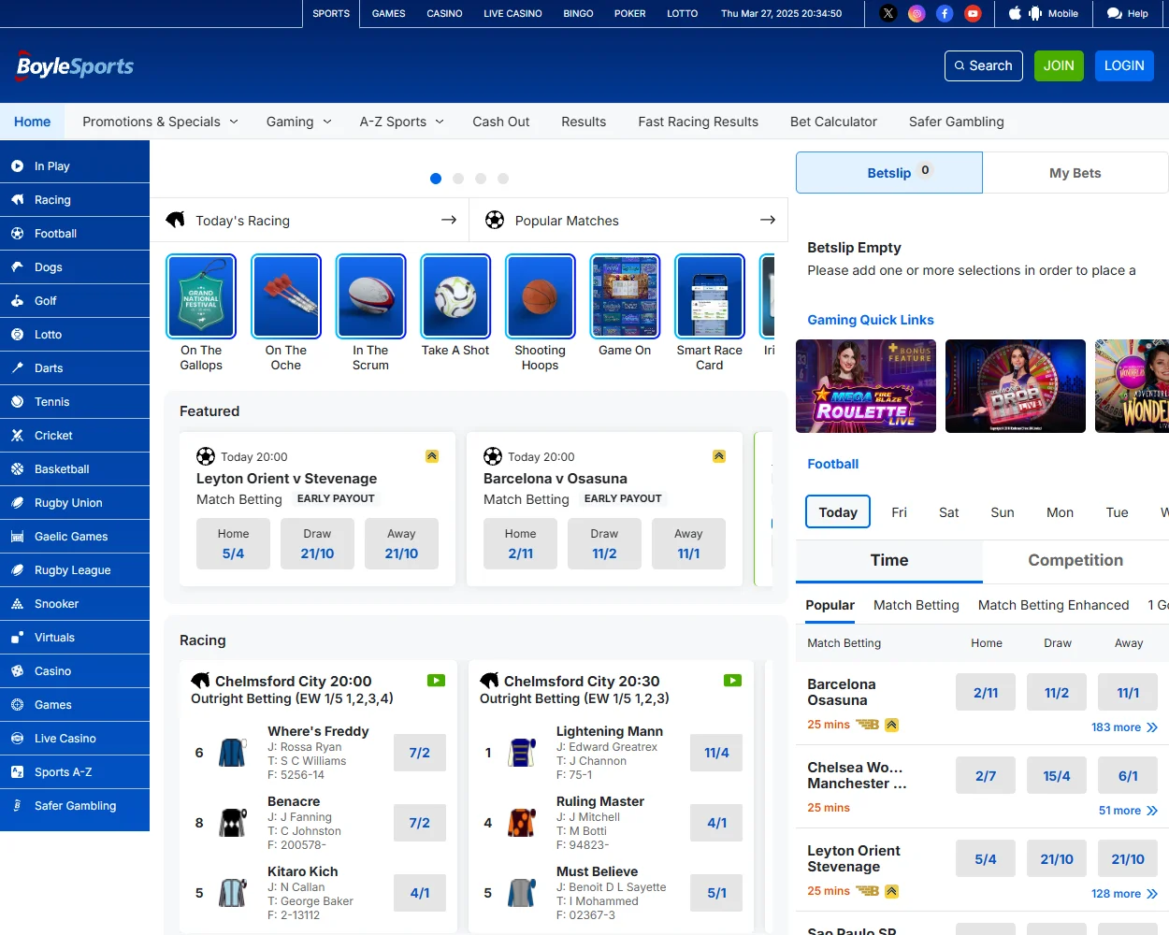Open the X (Twitter) social icon
This screenshot has width=1169, height=935.
(888, 13)
